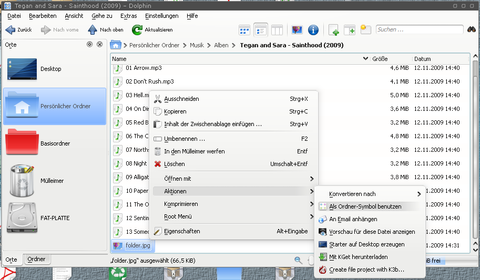The image size is (480, 280).
Task: Select Create file project with K3b
Action: coord(370,269)
